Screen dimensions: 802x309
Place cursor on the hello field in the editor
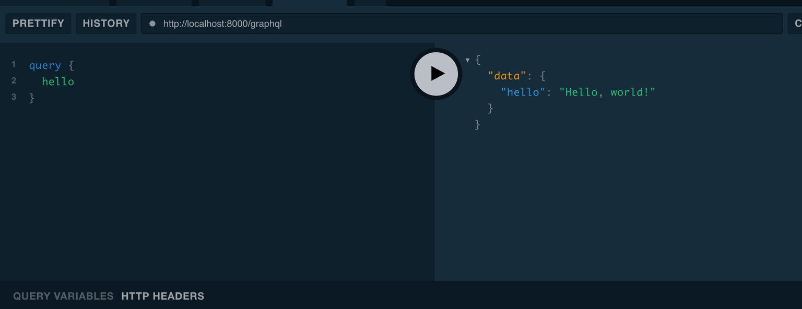click(57, 81)
